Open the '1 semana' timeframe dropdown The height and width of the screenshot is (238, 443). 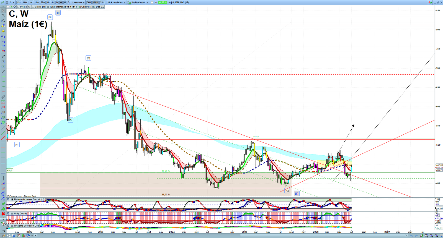click(78, 2)
